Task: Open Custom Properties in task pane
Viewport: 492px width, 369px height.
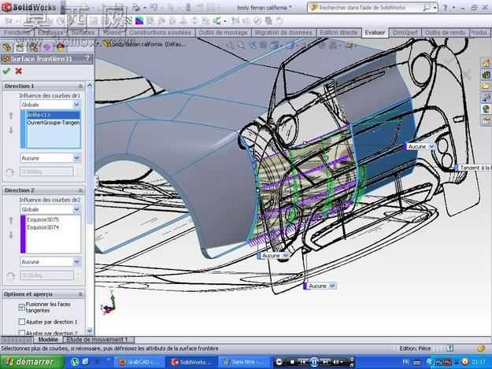Action: pyautogui.click(x=486, y=120)
